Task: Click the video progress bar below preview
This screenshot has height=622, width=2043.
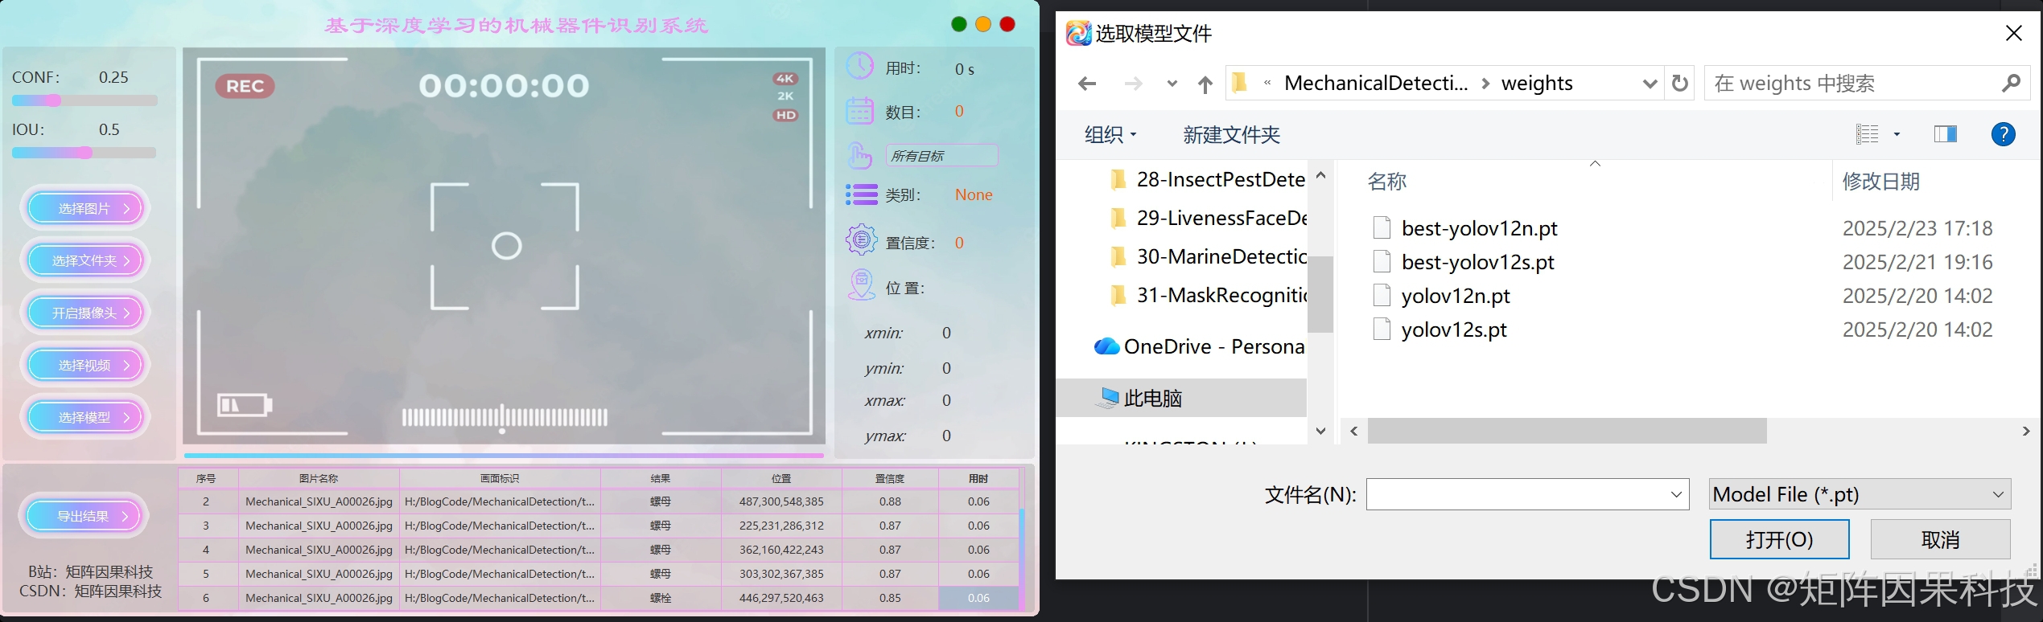Action: [504, 456]
